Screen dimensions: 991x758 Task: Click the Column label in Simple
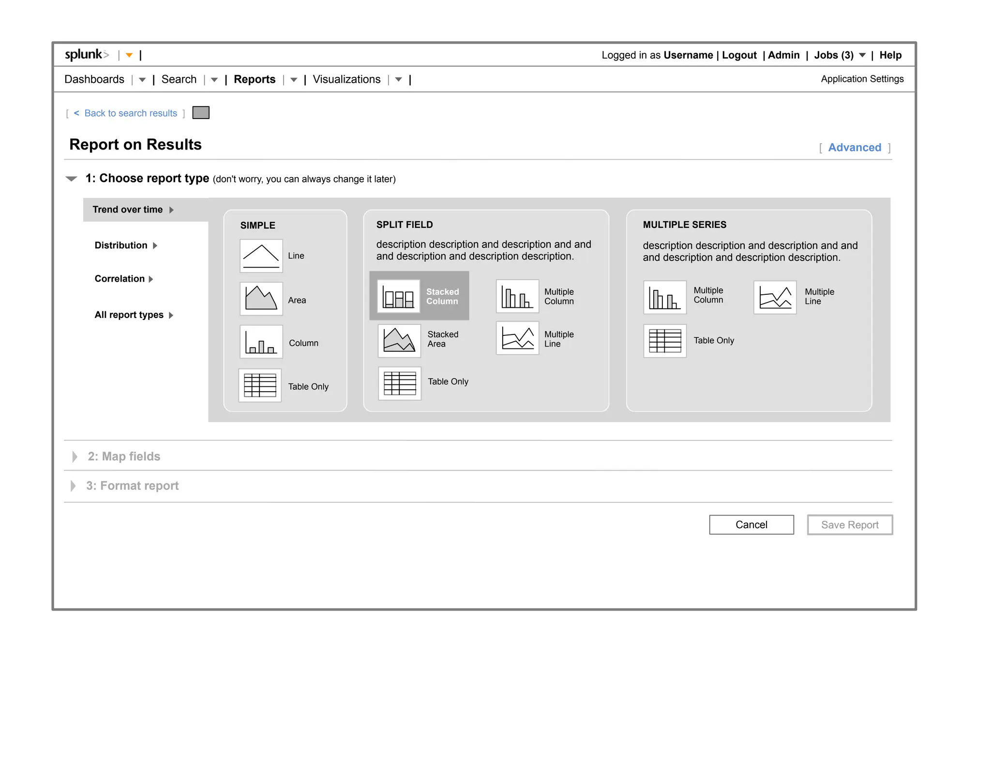pyautogui.click(x=303, y=343)
